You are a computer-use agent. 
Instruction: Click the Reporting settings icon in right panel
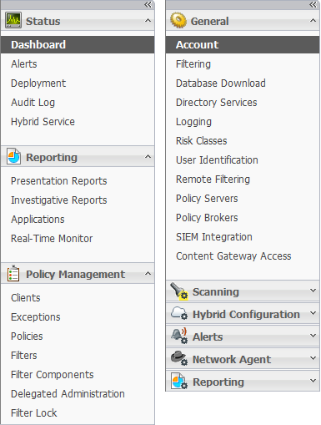point(179,381)
